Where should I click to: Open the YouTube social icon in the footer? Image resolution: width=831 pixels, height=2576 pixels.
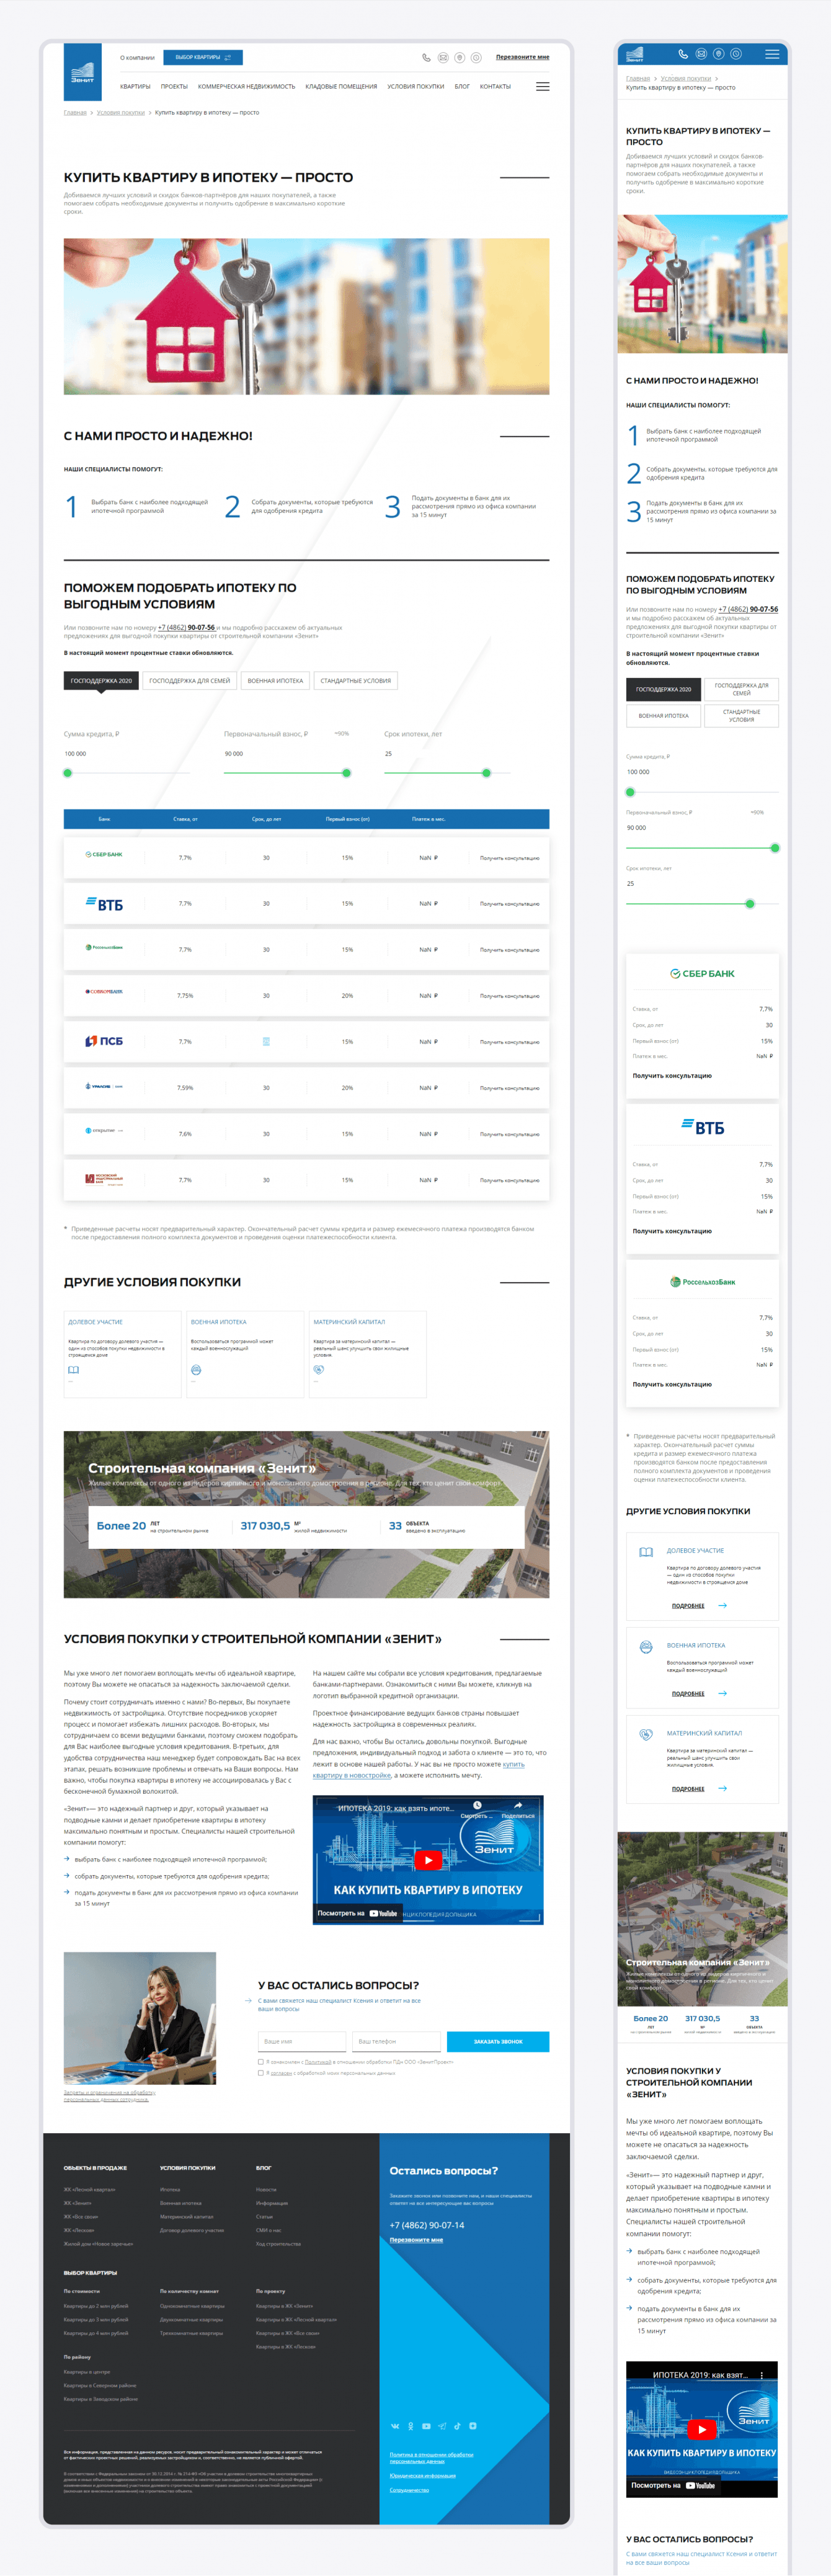[426, 2426]
